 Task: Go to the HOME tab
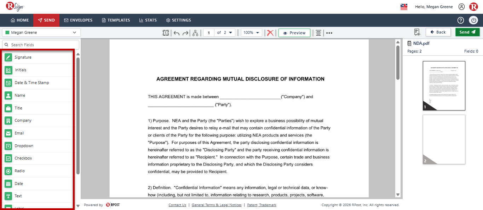20,20
